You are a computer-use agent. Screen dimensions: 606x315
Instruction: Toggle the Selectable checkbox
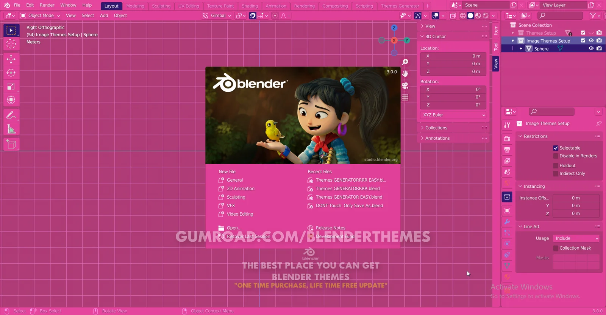click(556, 148)
